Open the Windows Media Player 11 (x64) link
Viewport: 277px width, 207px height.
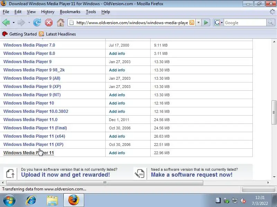34,136
